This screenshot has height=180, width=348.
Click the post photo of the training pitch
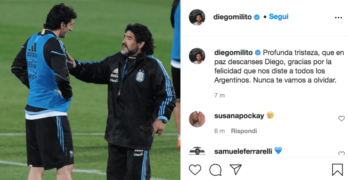tap(90, 90)
